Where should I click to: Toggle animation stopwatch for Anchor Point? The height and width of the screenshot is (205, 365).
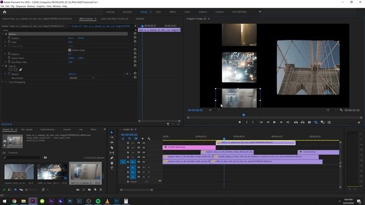click(x=9, y=58)
